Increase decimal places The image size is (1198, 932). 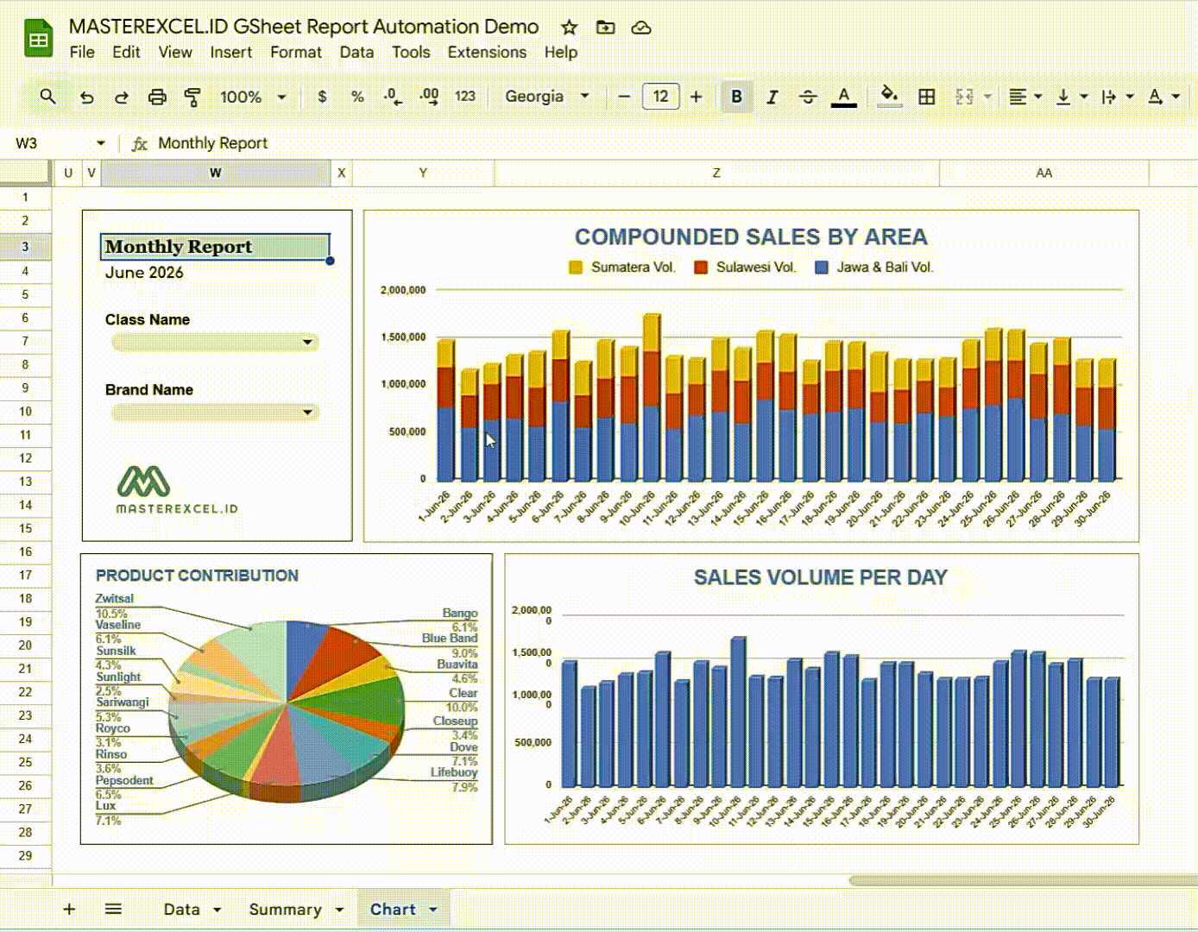(429, 97)
